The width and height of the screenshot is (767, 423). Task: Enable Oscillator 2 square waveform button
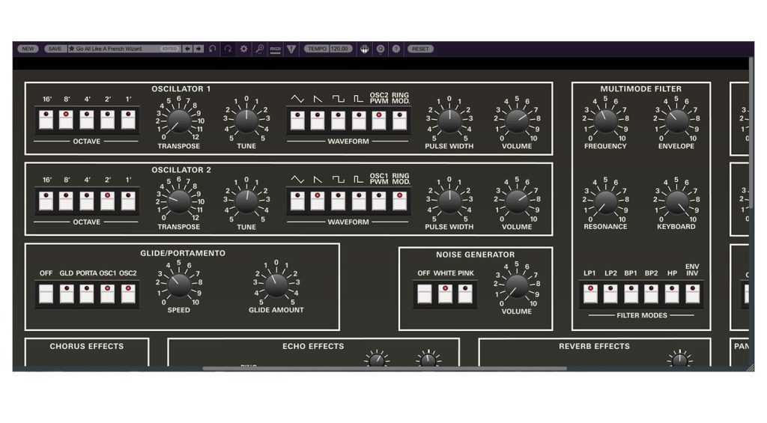[x=338, y=201]
